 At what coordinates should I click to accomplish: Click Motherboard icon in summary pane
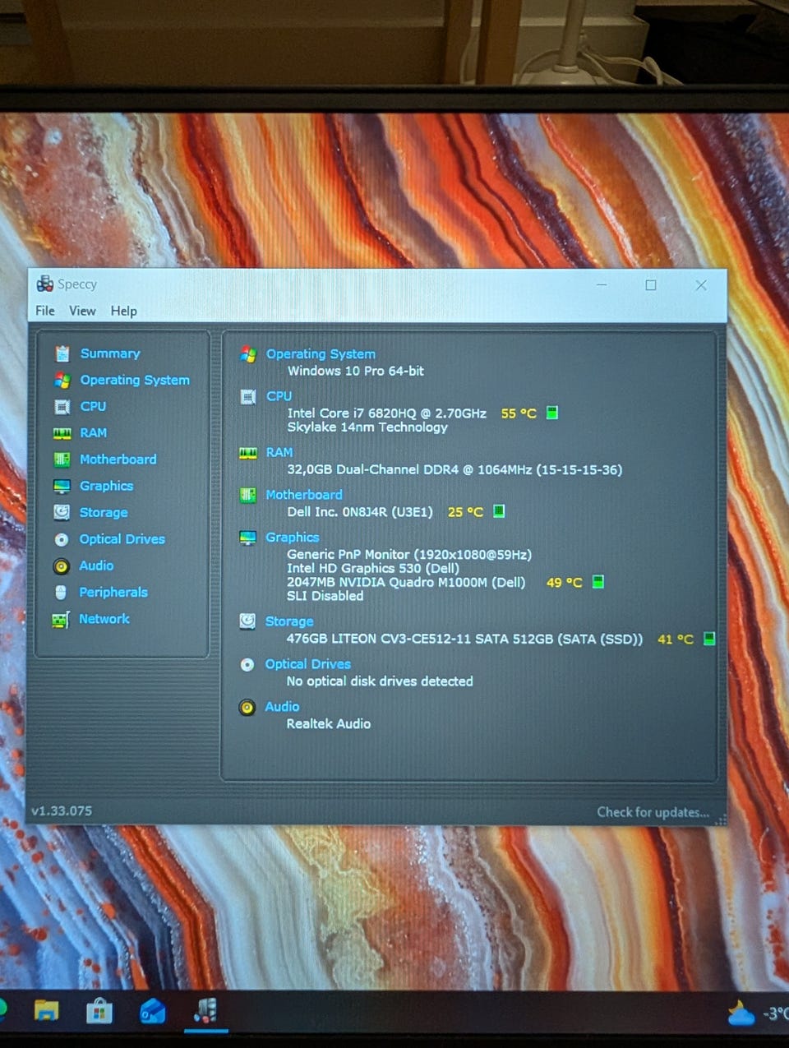tap(247, 495)
